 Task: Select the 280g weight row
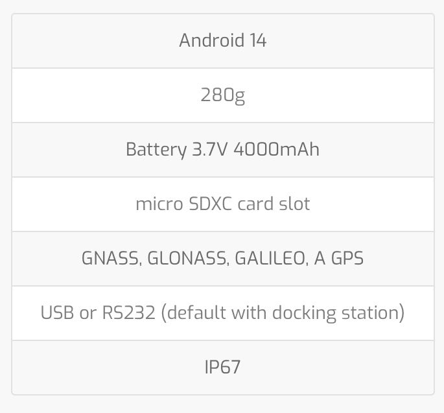222,95
